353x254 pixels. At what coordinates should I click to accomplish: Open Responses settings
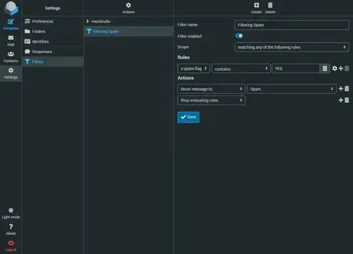(53, 52)
